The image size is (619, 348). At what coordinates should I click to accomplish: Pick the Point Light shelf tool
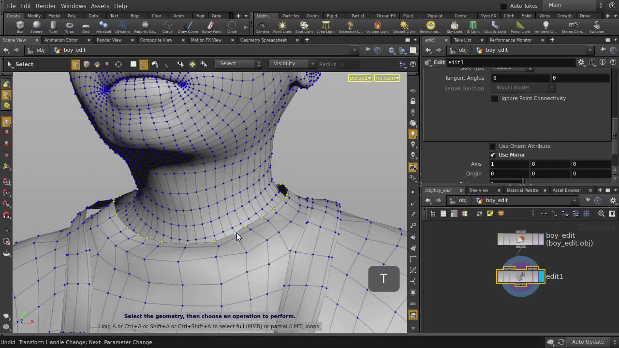click(281, 25)
